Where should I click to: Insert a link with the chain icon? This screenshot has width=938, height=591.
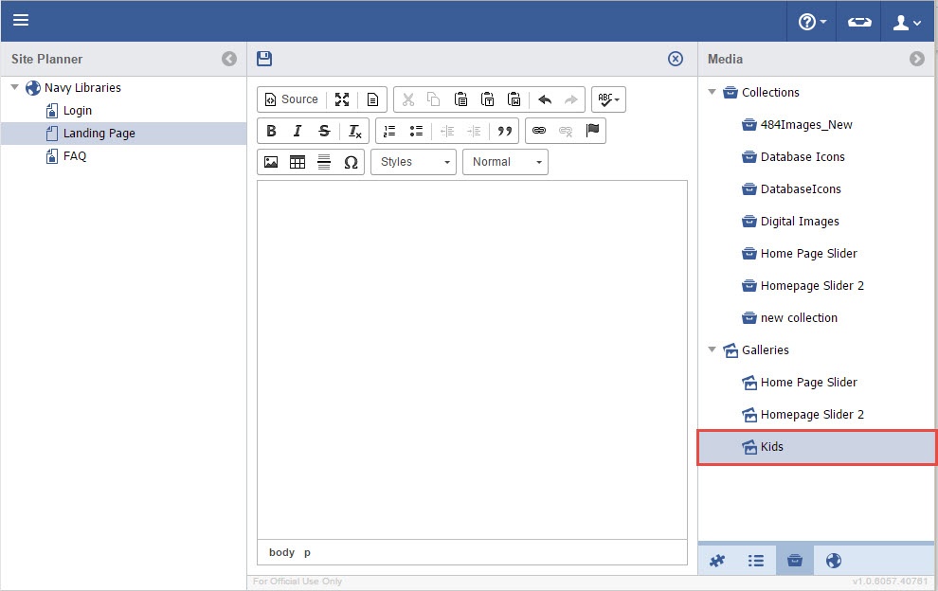pos(539,131)
